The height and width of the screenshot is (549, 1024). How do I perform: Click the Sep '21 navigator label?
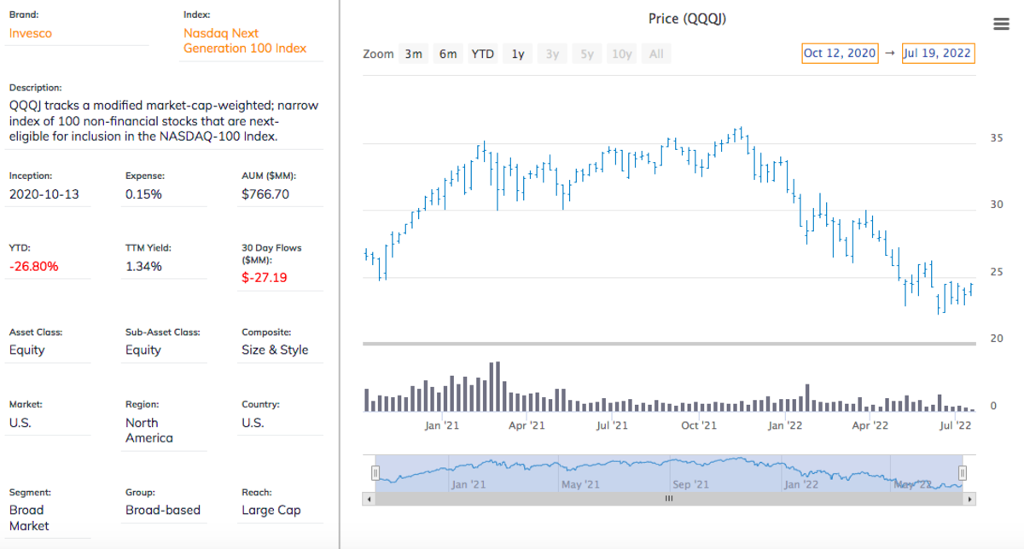coord(691,484)
